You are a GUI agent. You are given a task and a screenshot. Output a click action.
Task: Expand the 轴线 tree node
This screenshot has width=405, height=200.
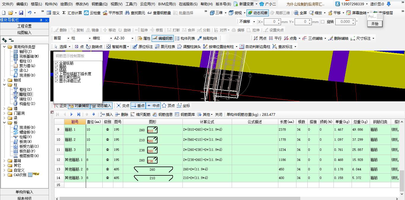[4, 80]
